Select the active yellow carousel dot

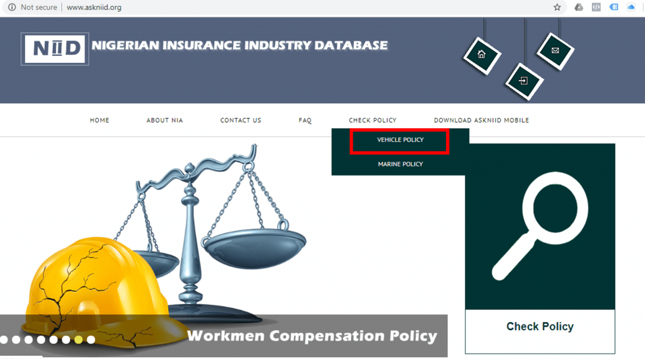(79, 340)
